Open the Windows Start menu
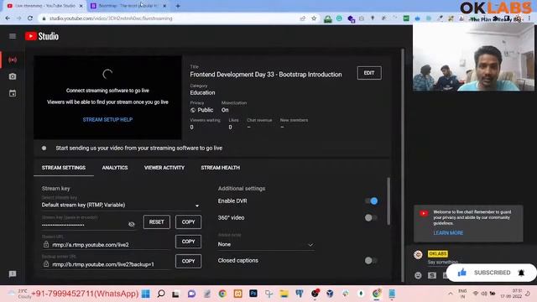Screen dimensions: 537x302 145,294
